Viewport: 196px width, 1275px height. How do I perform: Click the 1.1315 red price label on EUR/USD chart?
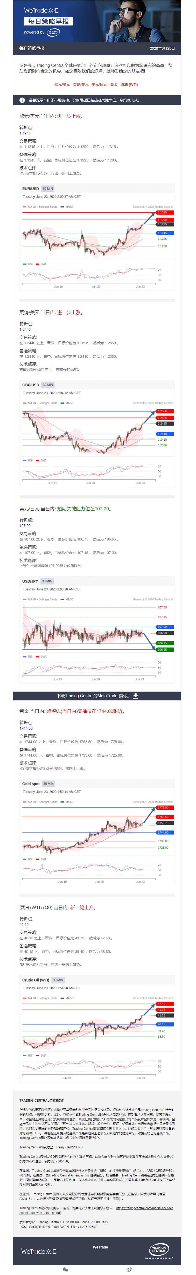point(164,212)
